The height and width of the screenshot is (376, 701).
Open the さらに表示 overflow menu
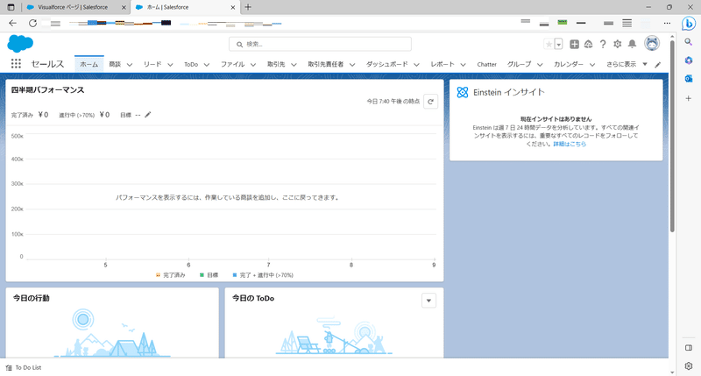[627, 64]
